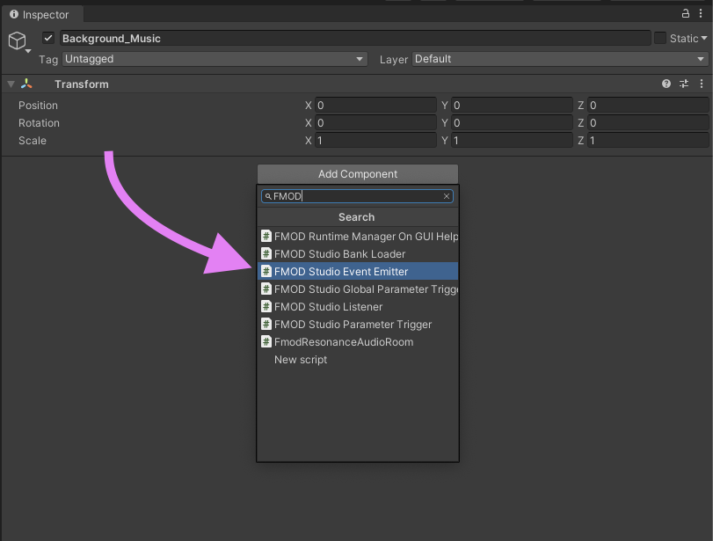Click the GameObject cube icon selector
The width and height of the screenshot is (713, 541).
pyautogui.click(x=18, y=41)
